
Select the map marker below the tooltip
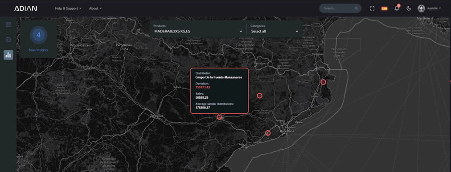(x=219, y=117)
